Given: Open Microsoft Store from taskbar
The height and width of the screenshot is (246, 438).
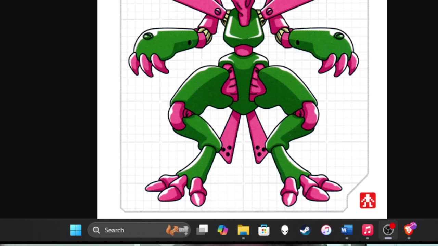Looking at the screenshot, I should 264,230.
